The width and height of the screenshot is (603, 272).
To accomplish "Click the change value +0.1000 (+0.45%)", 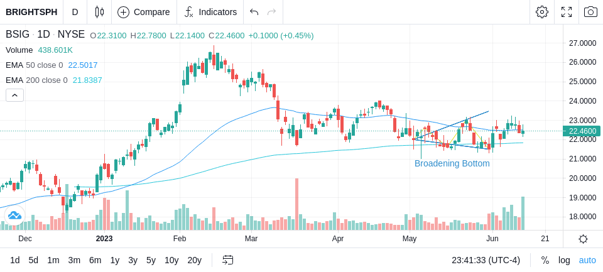I will 281,36.
